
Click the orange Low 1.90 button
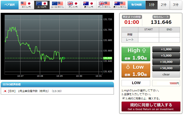[136, 70]
